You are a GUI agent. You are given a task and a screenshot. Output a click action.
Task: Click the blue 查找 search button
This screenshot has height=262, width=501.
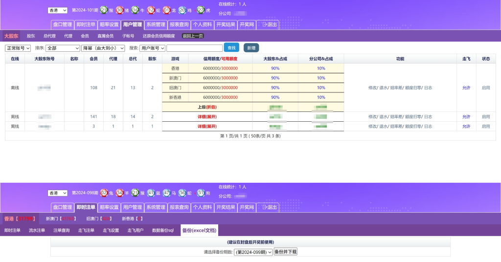(x=231, y=48)
